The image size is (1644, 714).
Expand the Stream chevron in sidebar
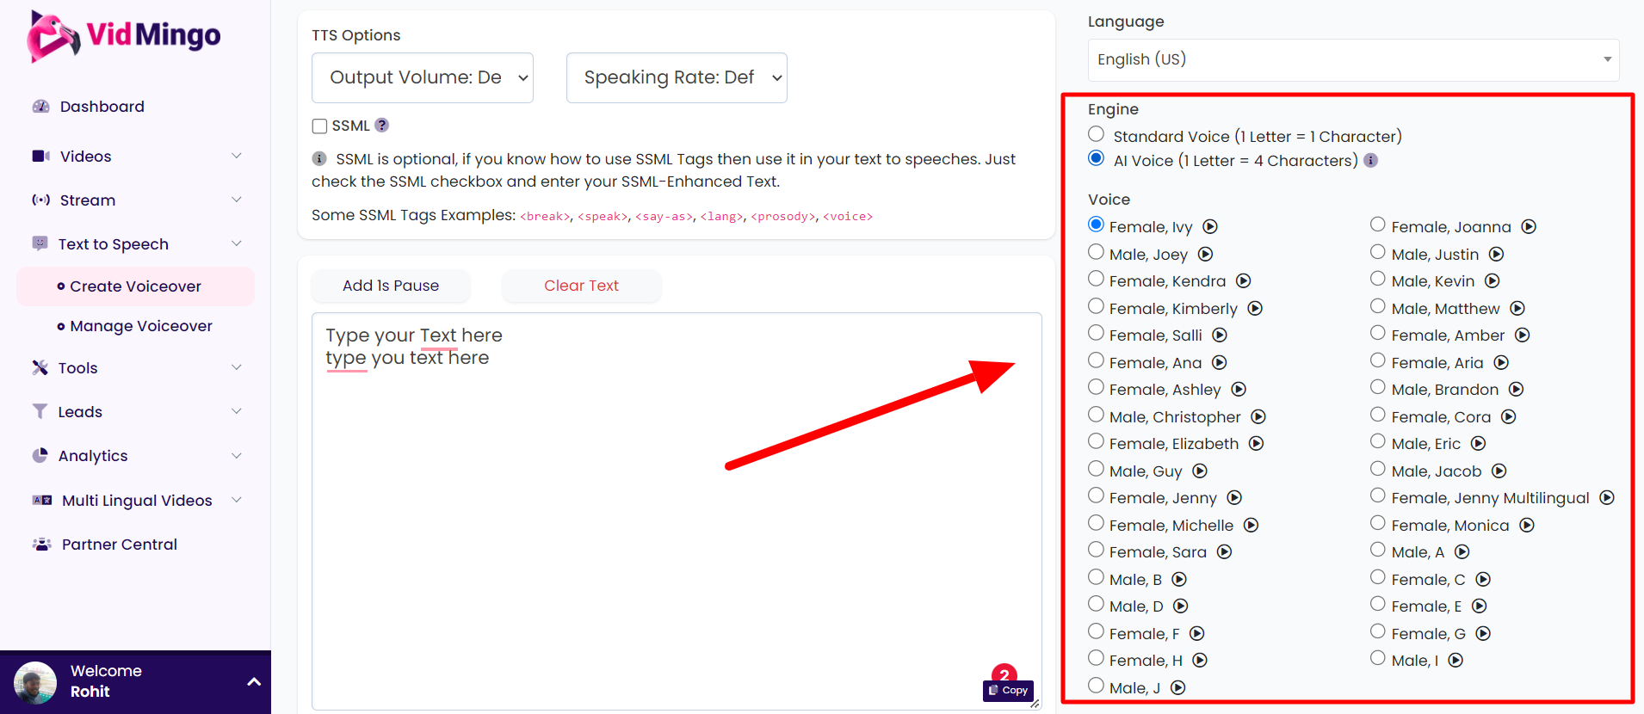237,200
